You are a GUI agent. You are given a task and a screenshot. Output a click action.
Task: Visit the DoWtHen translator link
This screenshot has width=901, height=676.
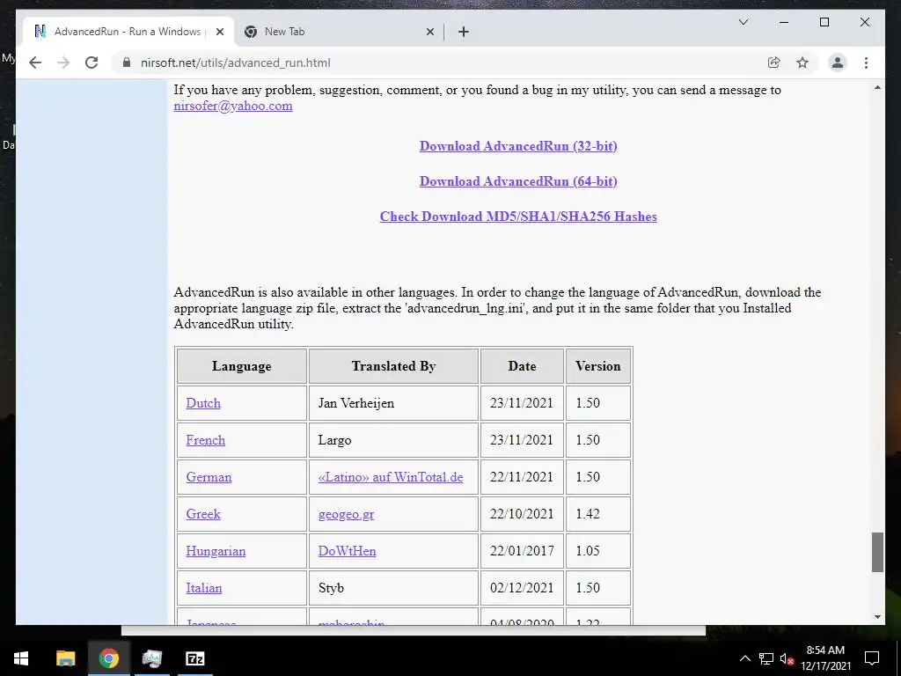(347, 551)
